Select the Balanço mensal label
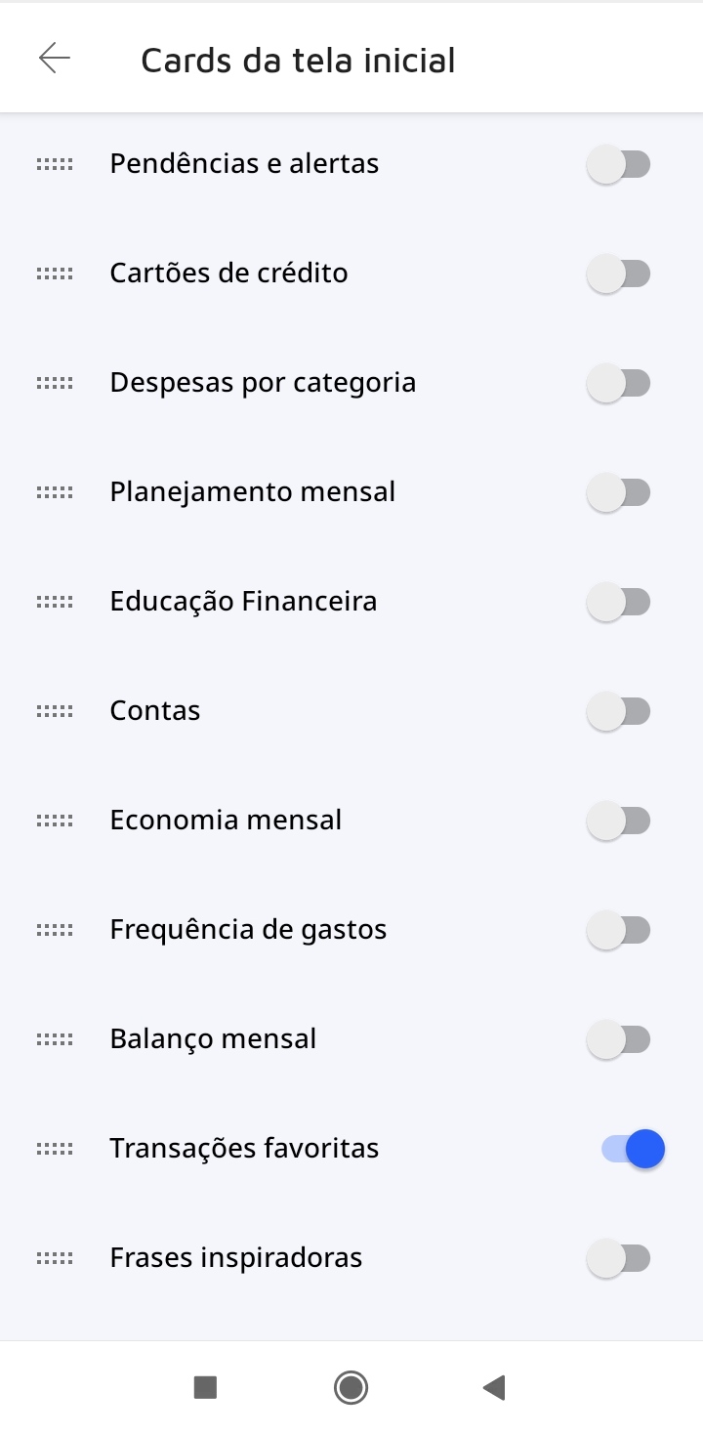The width and height of the screenshot is (703, 1434). point(213,1038)
